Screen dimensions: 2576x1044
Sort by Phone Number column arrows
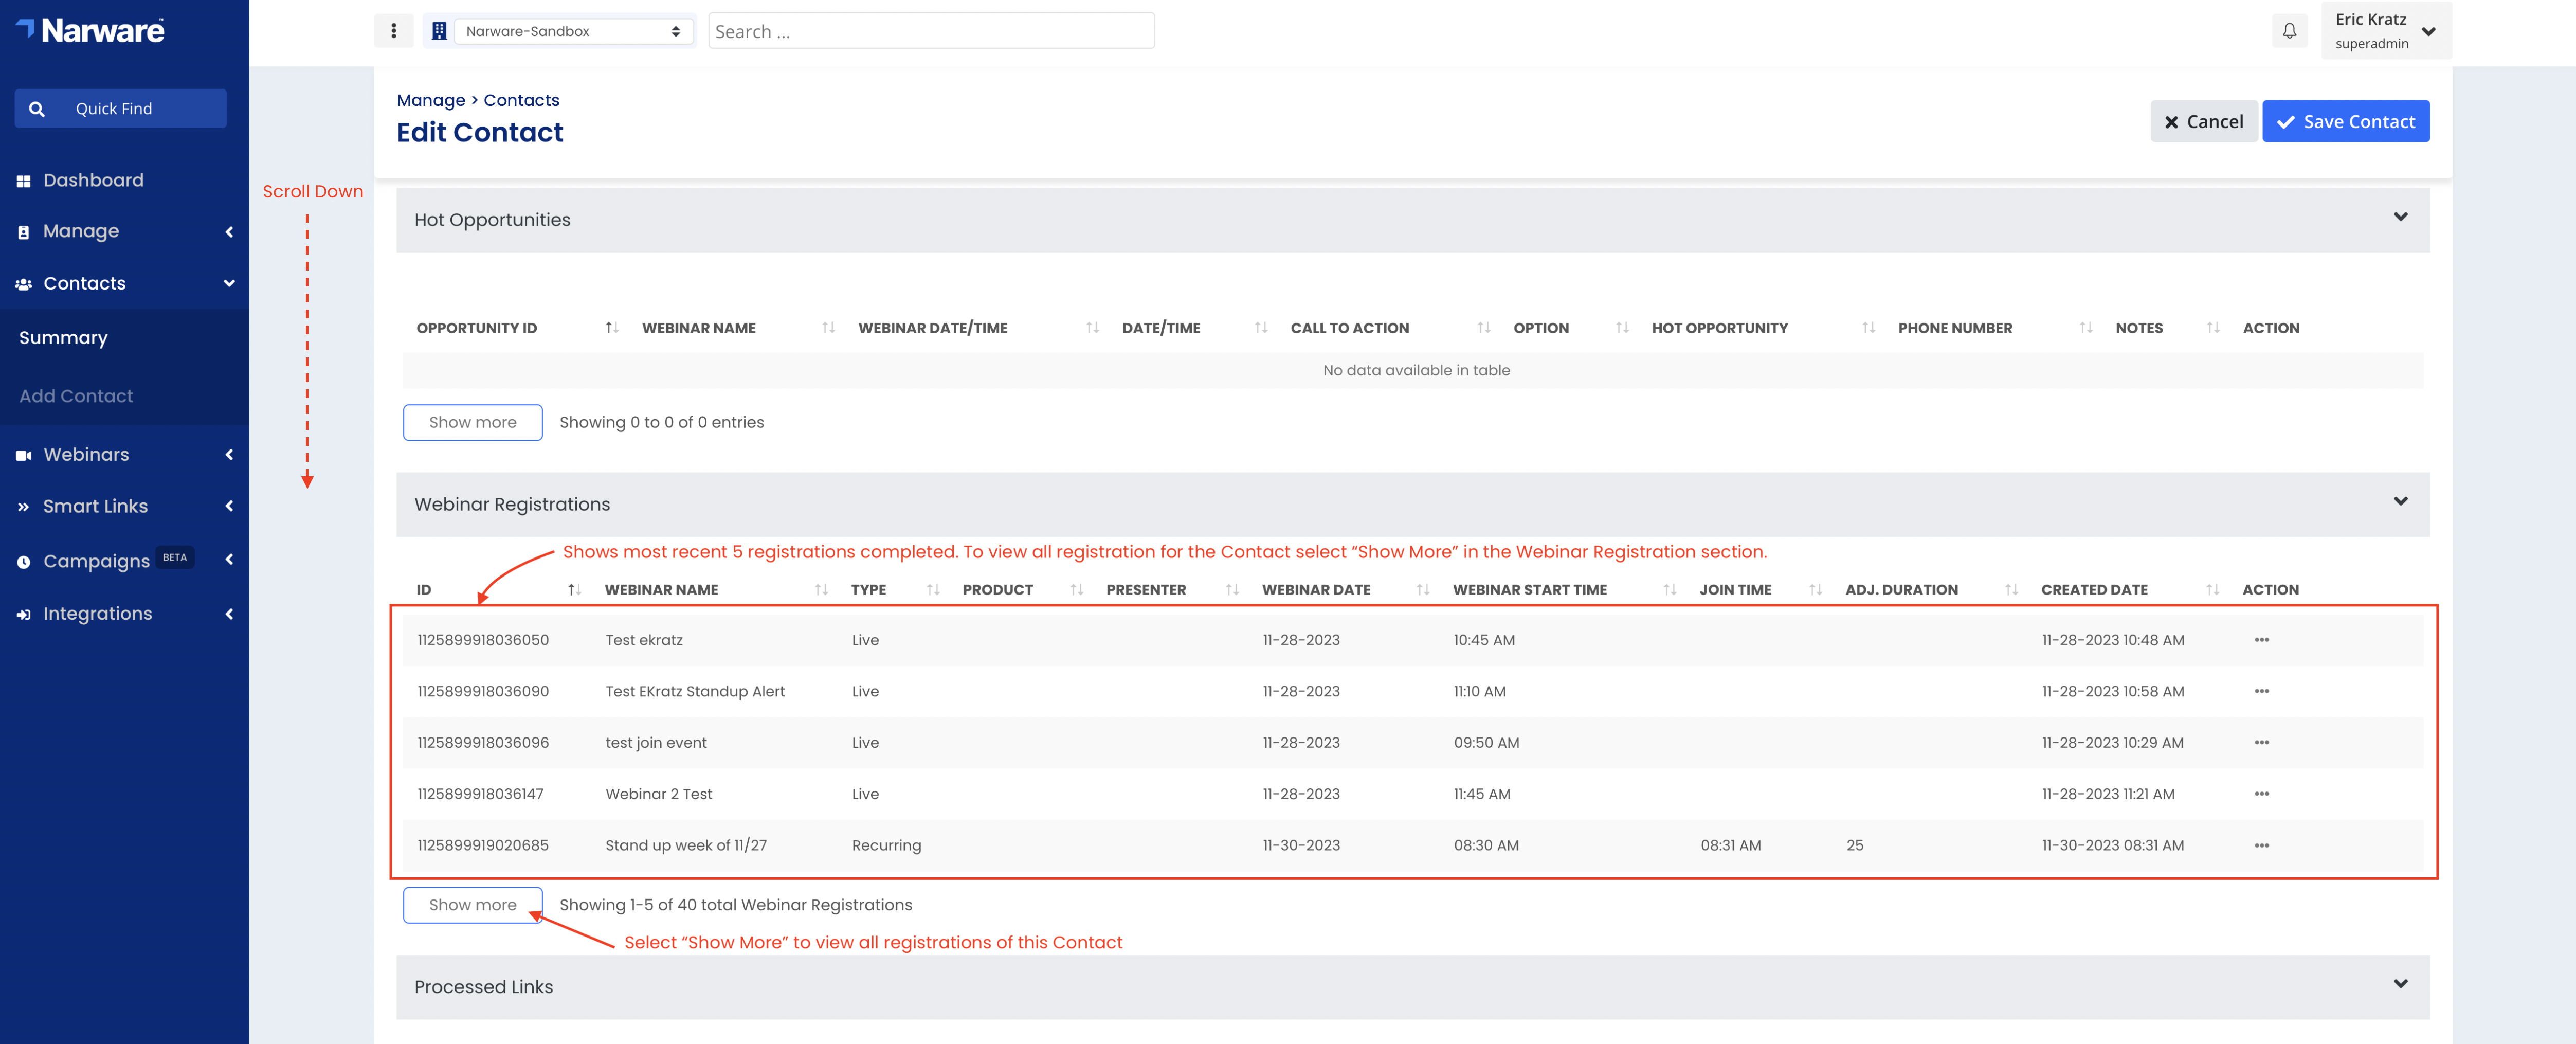2086,328
